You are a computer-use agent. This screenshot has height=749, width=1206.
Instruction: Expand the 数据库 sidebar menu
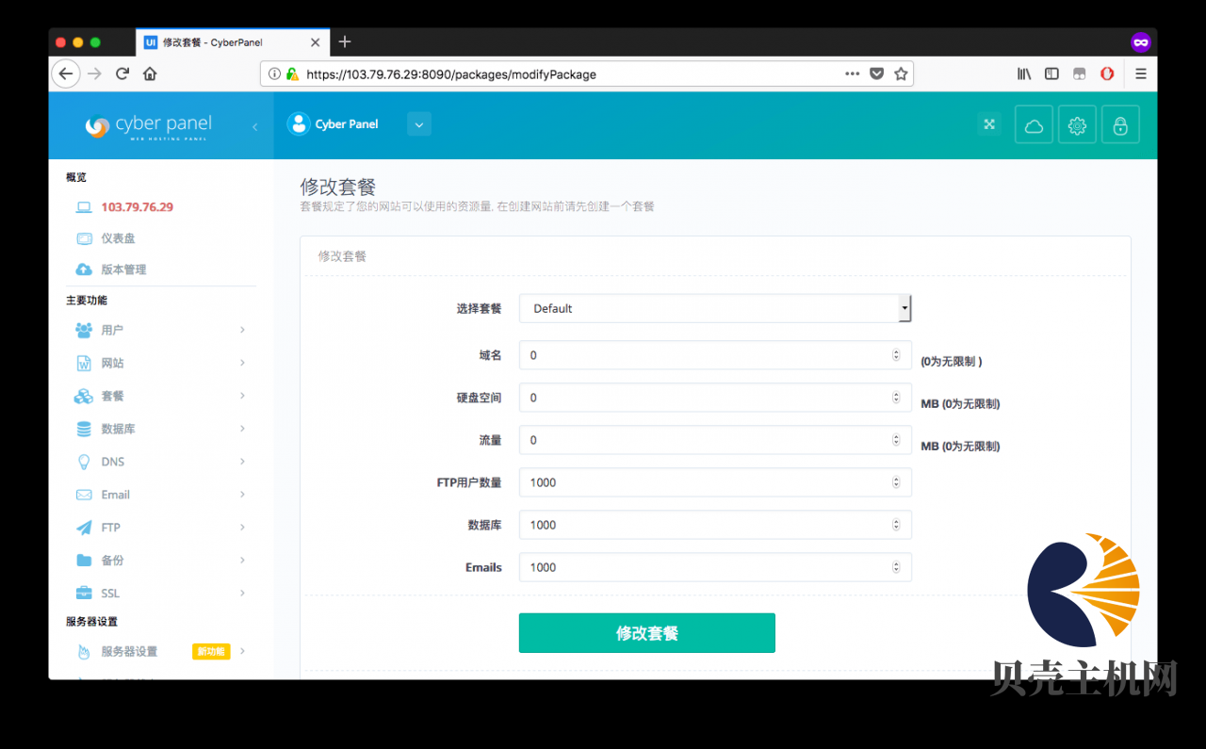click(160, 429)
